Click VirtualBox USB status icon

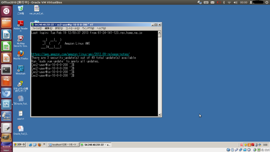(237, 150)
